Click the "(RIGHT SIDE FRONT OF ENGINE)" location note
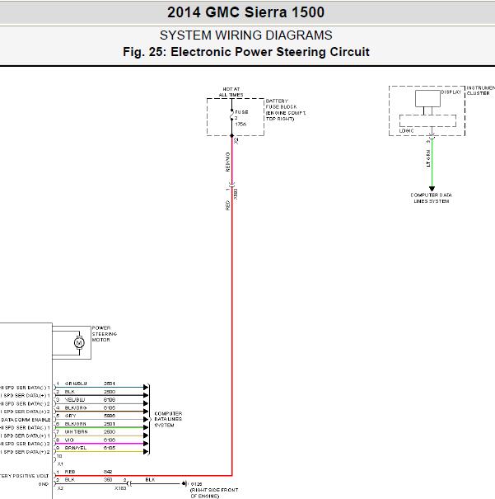 (x=214, y=493)
